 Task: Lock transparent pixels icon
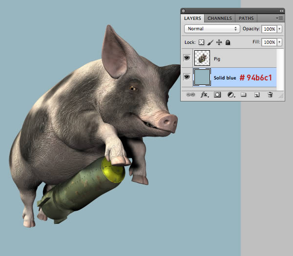(201, 42)
